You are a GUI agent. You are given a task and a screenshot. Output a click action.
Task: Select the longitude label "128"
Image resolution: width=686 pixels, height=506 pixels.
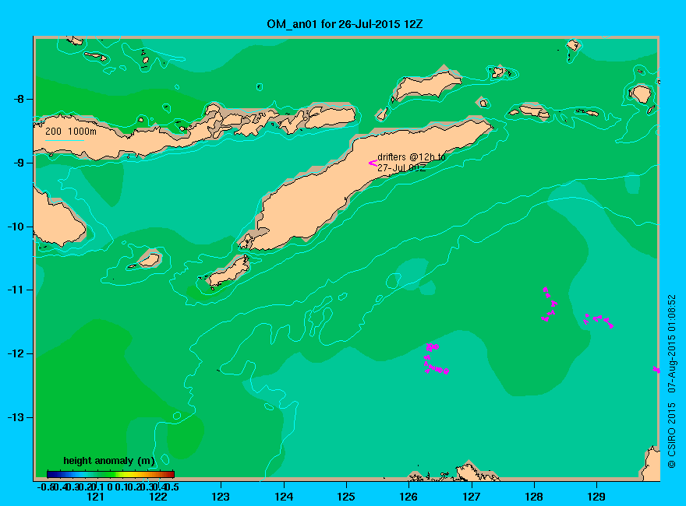pyautogui.click(x=534, y=497)
